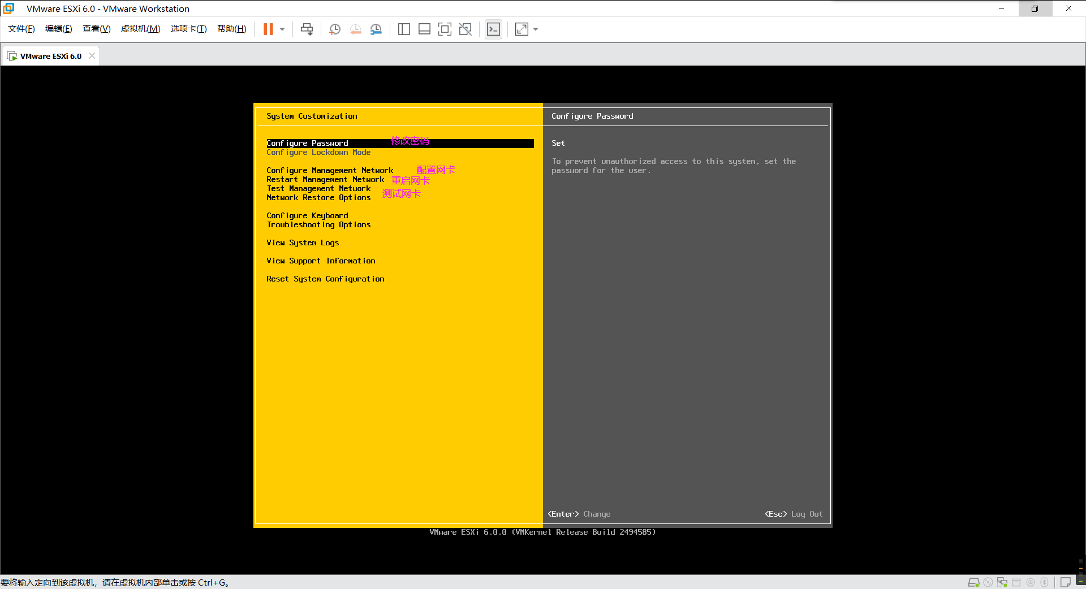Viewport: 1086px width, 589px height.
Task: Click the ESXi 6.0.0 VMKernel build text
Action: (x=542, y=532)
